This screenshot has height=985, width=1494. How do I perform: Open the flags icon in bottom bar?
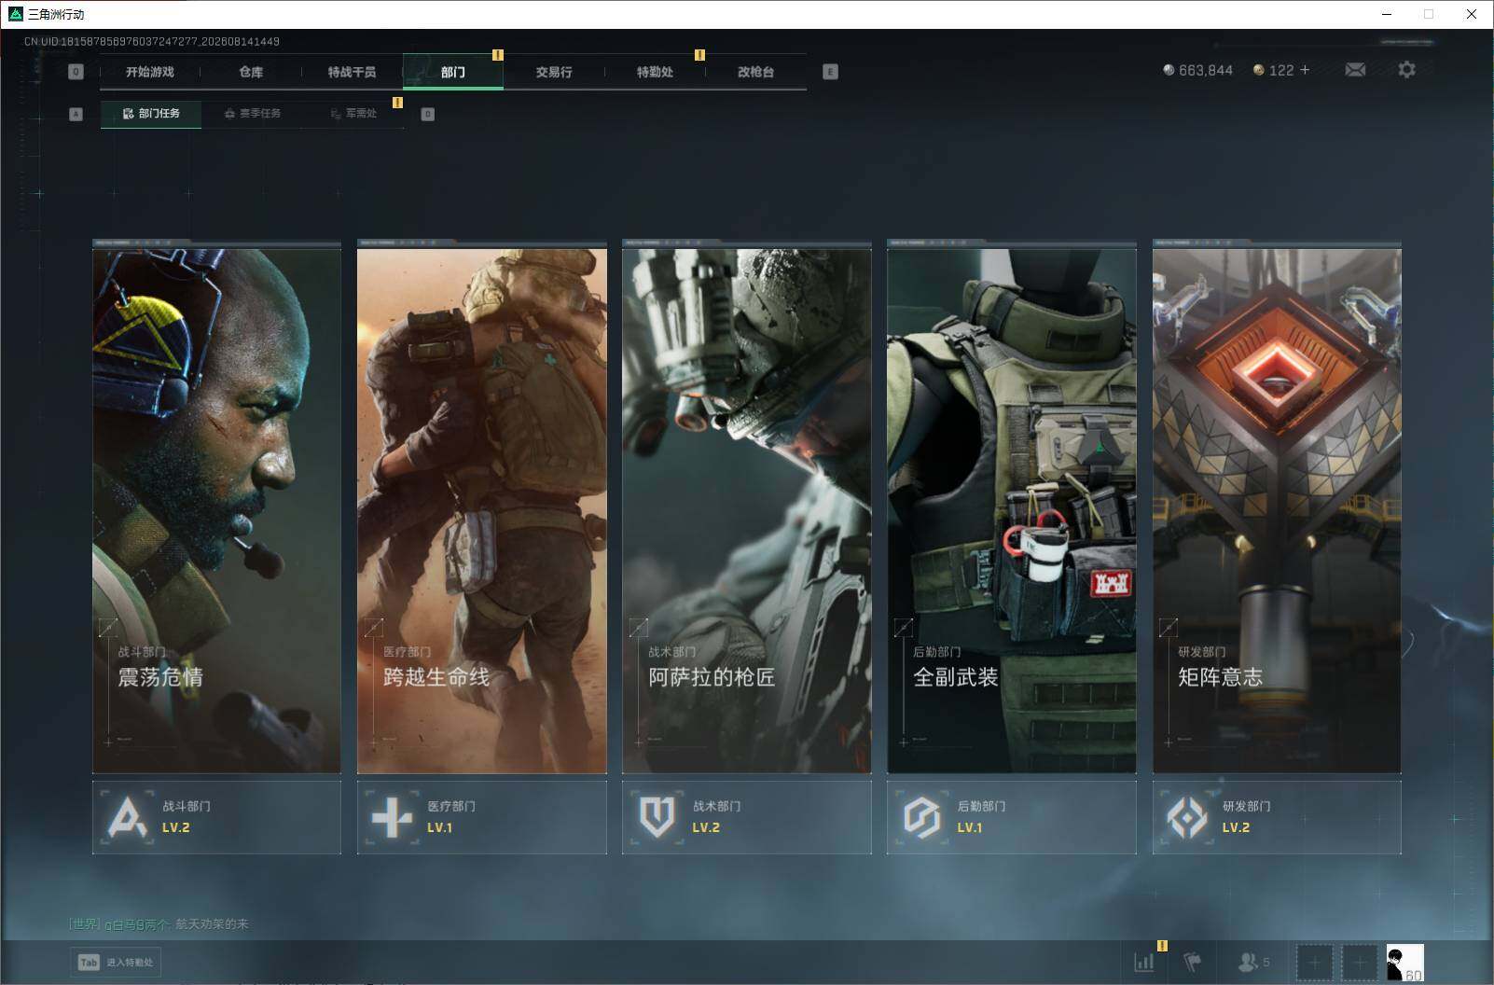(x=1193, y=962)
